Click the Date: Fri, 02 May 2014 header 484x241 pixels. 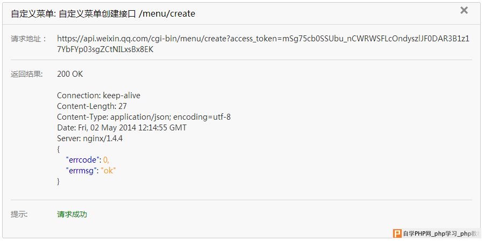point(122,128)
